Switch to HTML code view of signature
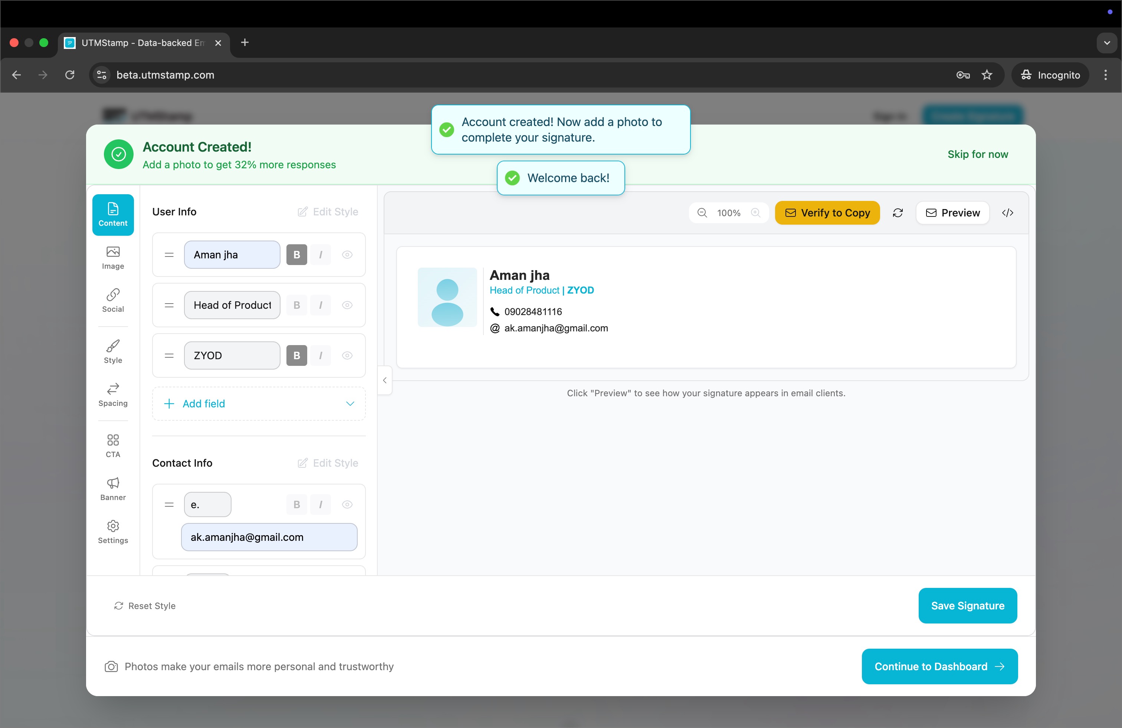1122x728 pixels. tap(1007, 212)
